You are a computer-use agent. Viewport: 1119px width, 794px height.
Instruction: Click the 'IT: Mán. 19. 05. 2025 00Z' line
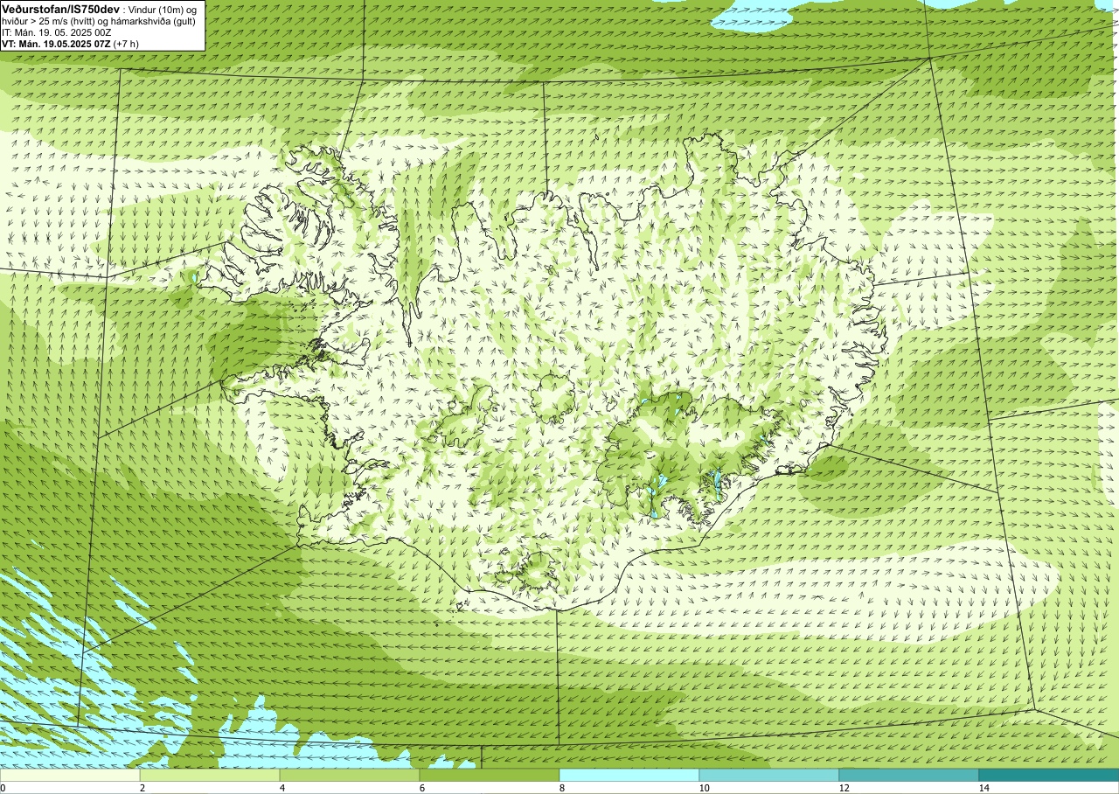click(x=56, y=32)
